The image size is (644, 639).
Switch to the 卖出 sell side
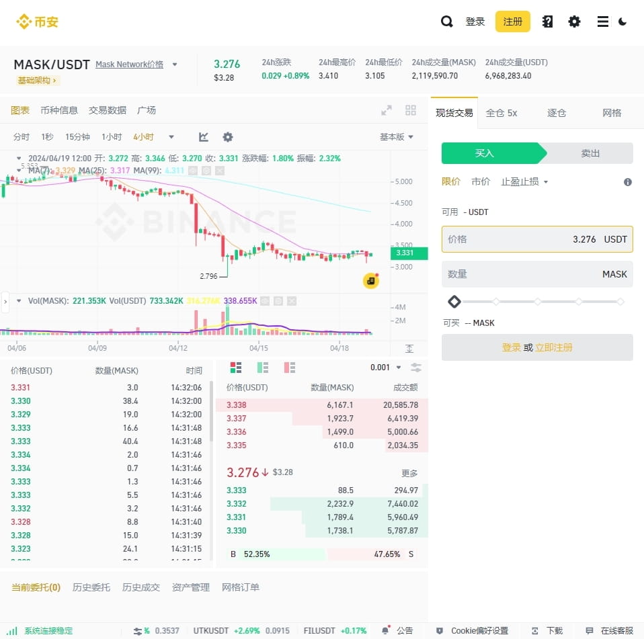[x=590, y=153]
